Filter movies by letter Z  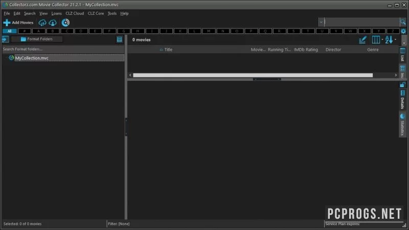[x=392, y=31]
